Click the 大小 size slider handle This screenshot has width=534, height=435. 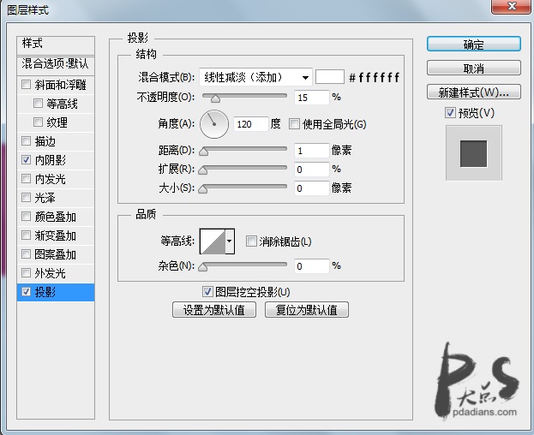click(x=203, y=188)
